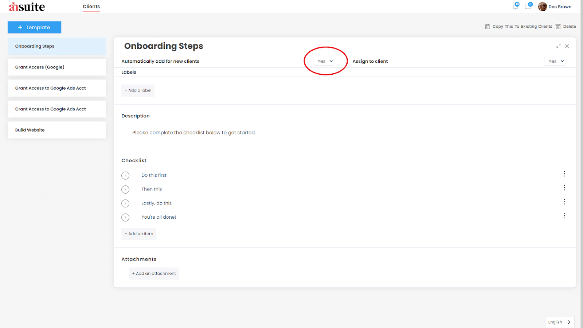Open the kebab menu for Do this first

[x=564, y=174]
